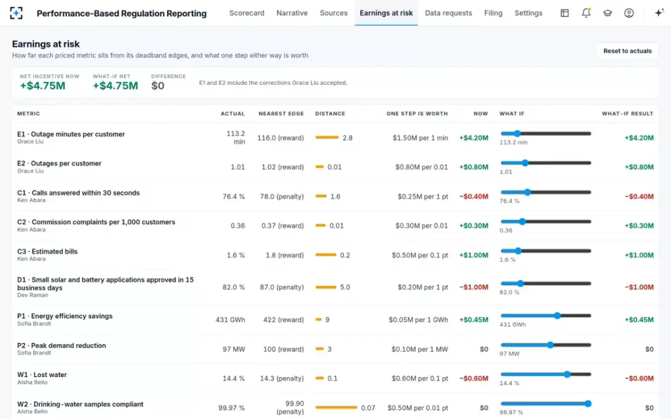Click the Difference '$0' summary value
Screen dimensions: 671x419
(158, 85)
